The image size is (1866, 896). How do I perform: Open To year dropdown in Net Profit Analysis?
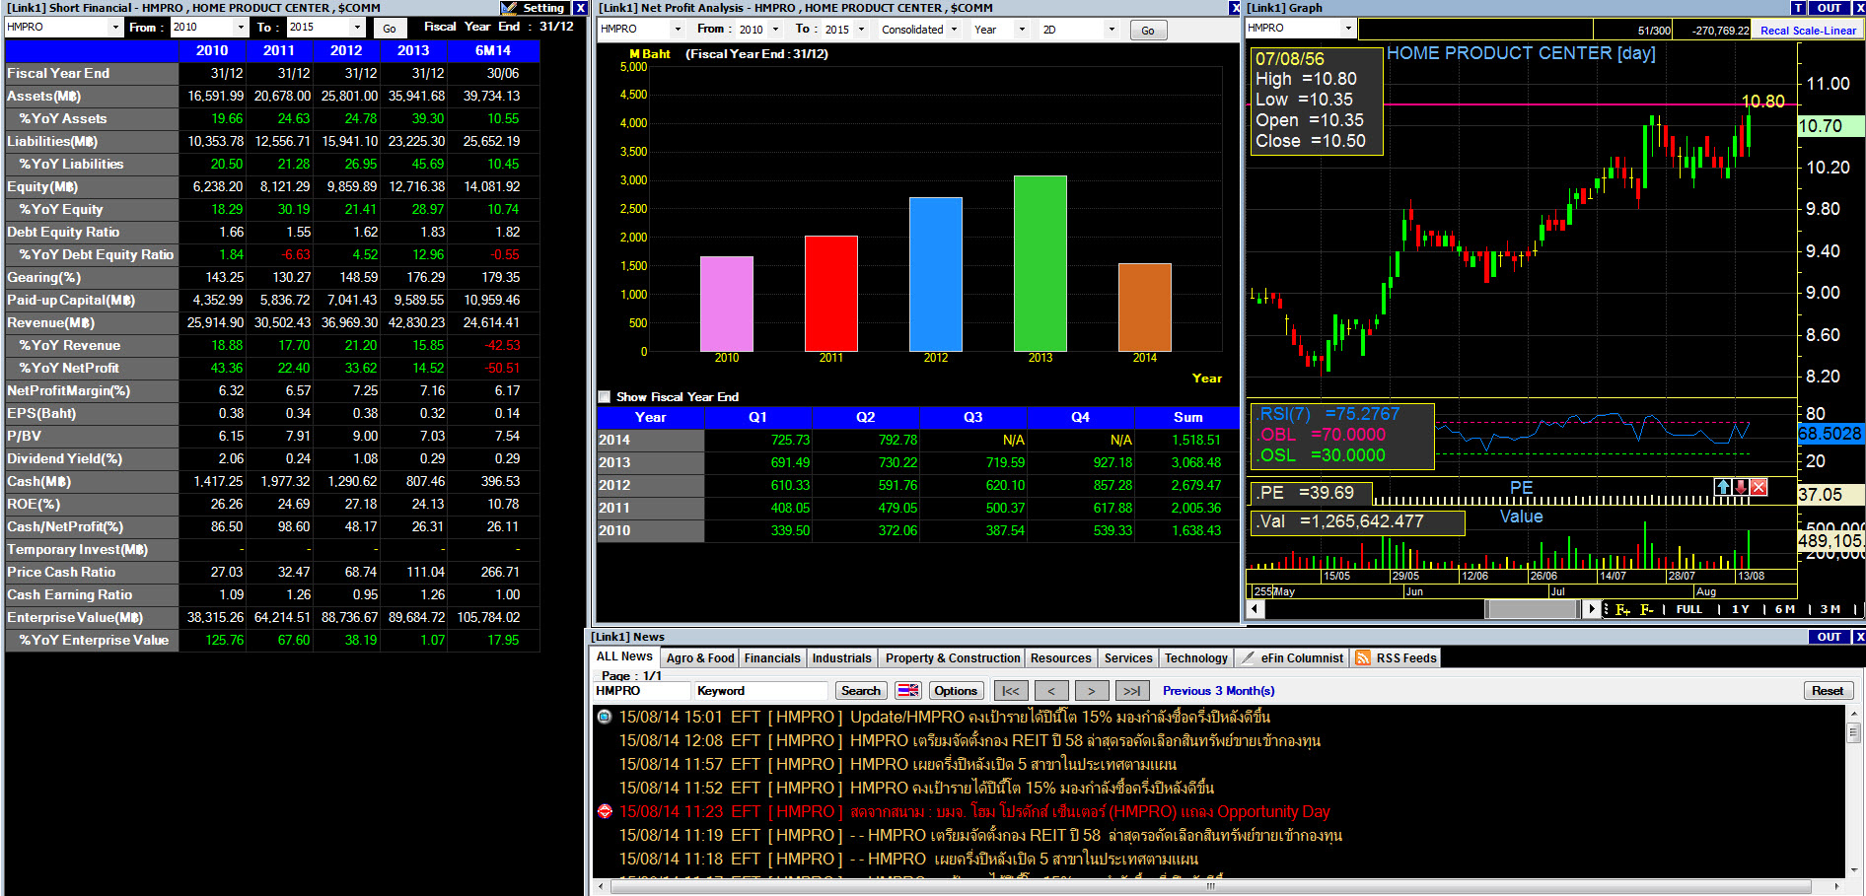click(x=862, y=30)
